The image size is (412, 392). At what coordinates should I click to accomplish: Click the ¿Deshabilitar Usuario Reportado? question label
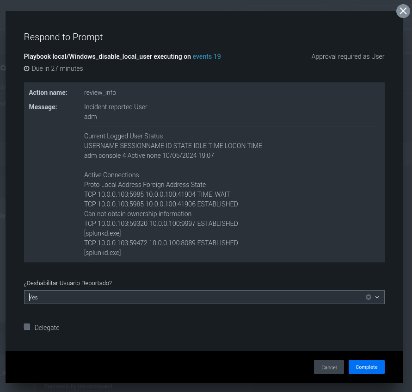coord(68,283)
